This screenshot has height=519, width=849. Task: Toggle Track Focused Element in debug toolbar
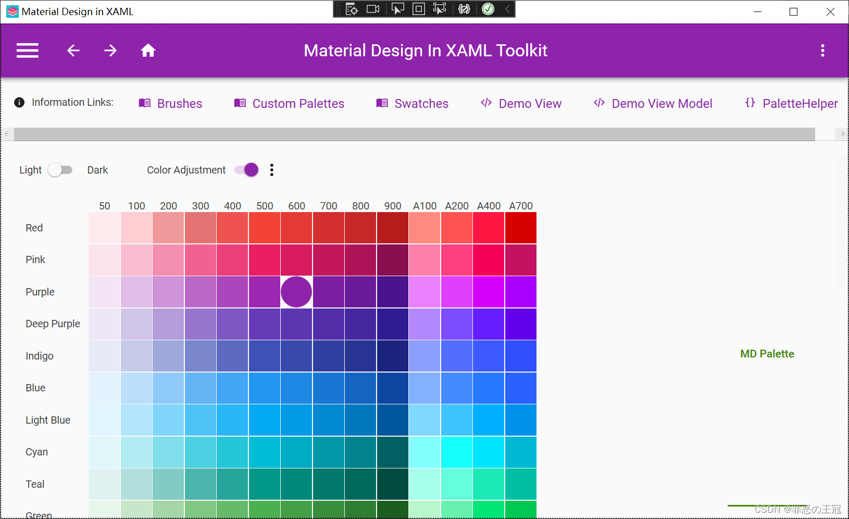tap(440, 9)
